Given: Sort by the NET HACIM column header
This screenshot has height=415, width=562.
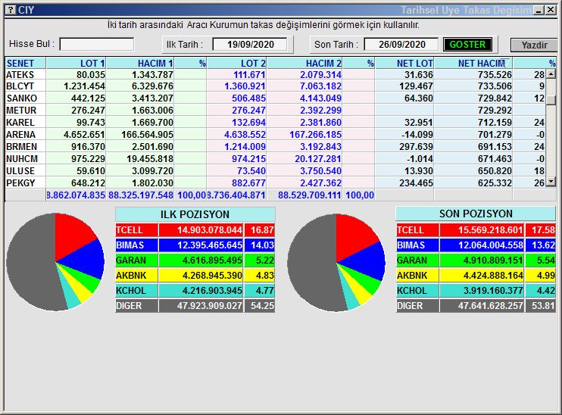Looking at the screenshot, I should pyautogui.click(x=473, y=64).
